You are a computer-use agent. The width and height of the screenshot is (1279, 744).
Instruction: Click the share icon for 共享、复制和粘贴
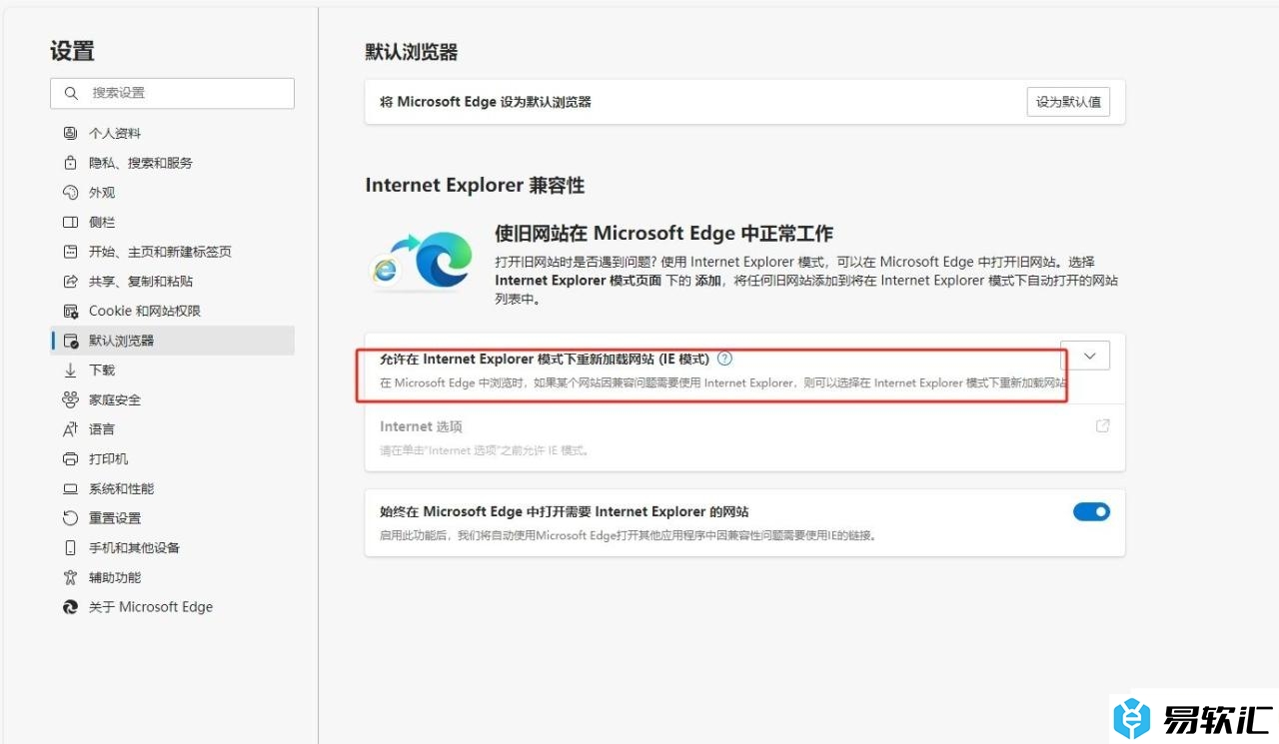coord(70,282)
